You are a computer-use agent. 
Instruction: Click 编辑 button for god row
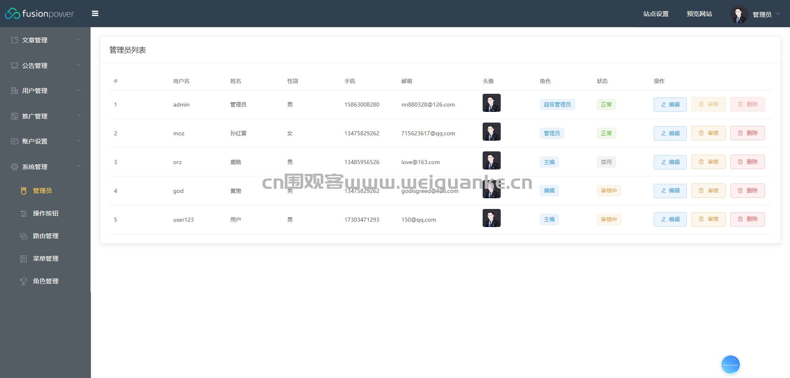670,191
